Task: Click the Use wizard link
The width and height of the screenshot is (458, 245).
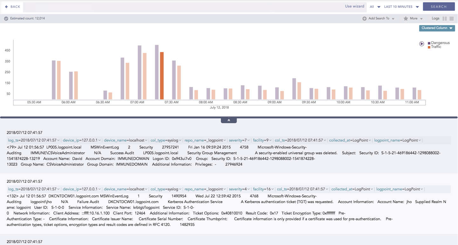Action: (354, 6)
